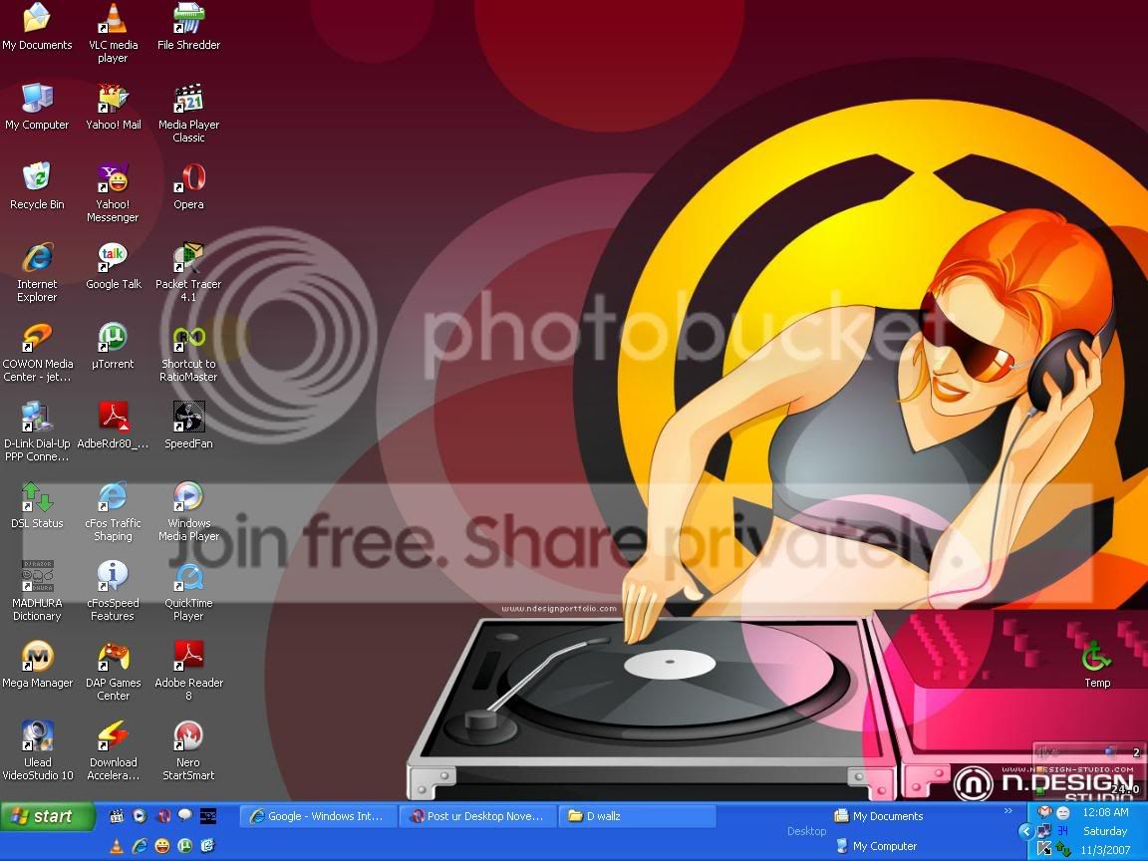Click the 11/3/2007 date in tray

(1105, 850)
